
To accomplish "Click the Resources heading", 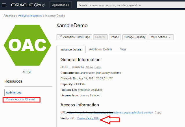I will coord(13,81).
